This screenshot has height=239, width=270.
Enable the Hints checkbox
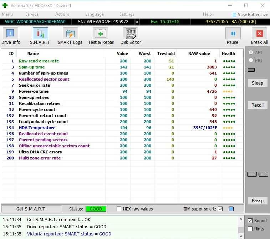click(250, 229)
